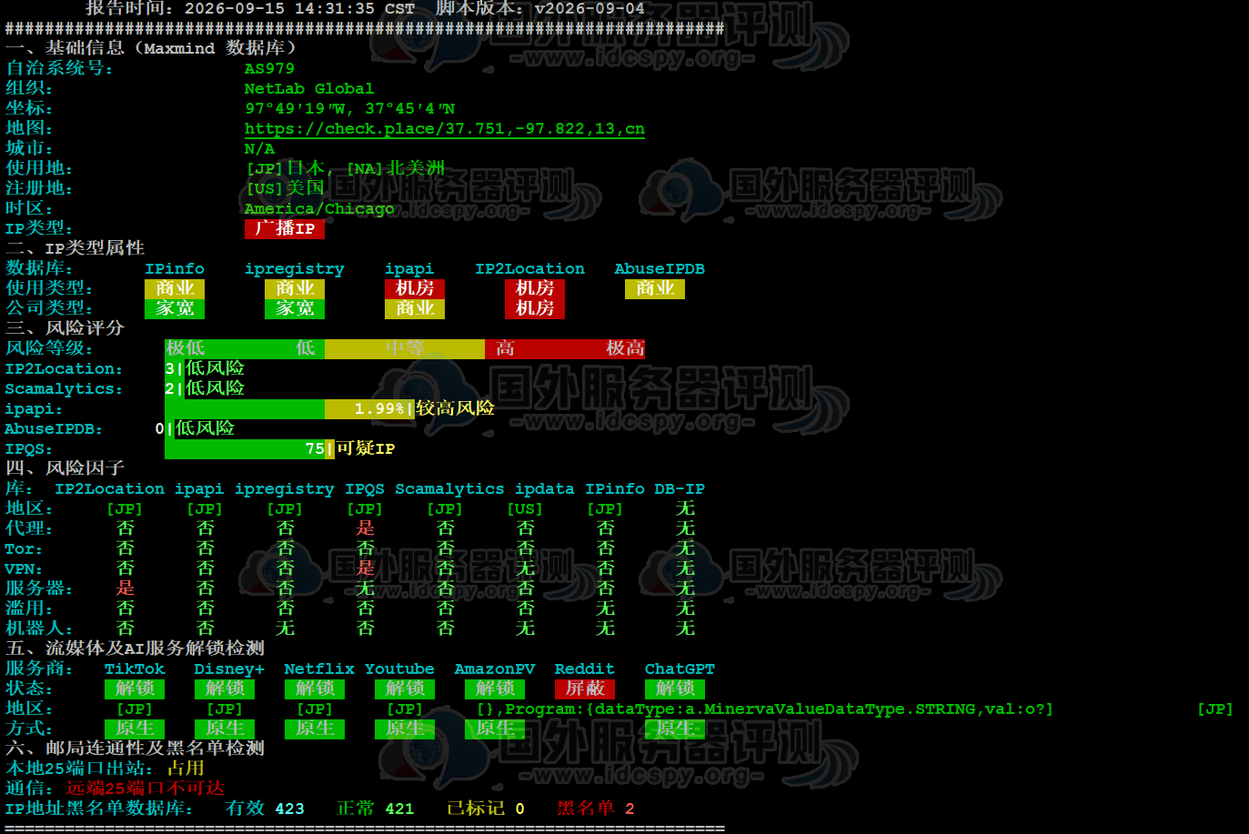Click the AbuseIPDB 商业 yellow badge
This screenshot has height=834, width=1249.
pos(655,288)
